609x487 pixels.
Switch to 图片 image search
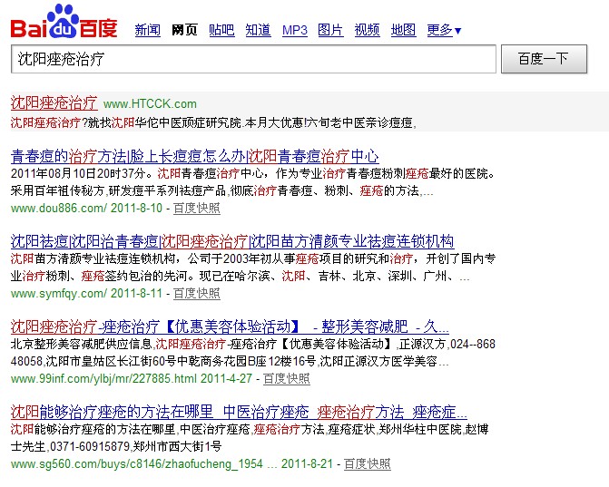click(x=330, y=31)
